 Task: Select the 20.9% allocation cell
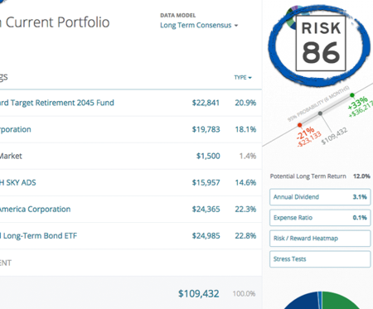(x=245, y=103)
